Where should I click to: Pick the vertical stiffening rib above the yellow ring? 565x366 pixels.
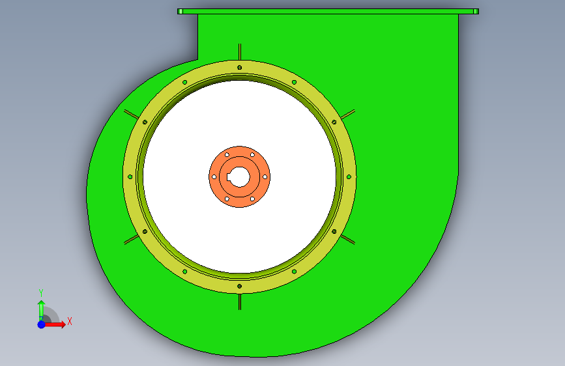(x=240, y=52)
